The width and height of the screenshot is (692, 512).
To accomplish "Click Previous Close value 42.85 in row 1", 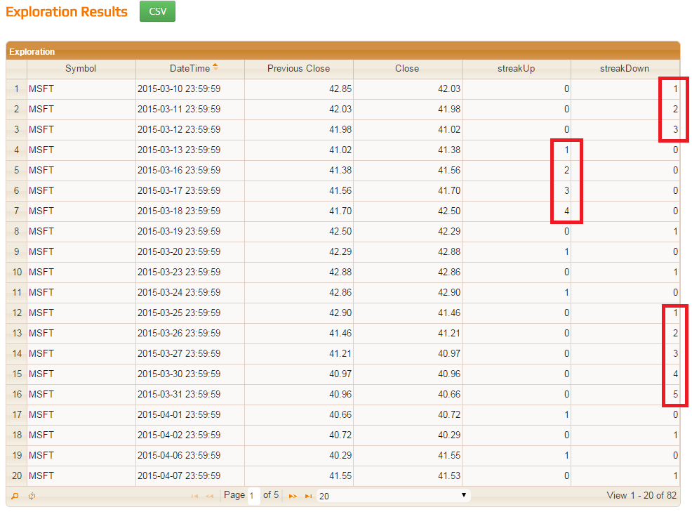I will [x=340, y=88].
